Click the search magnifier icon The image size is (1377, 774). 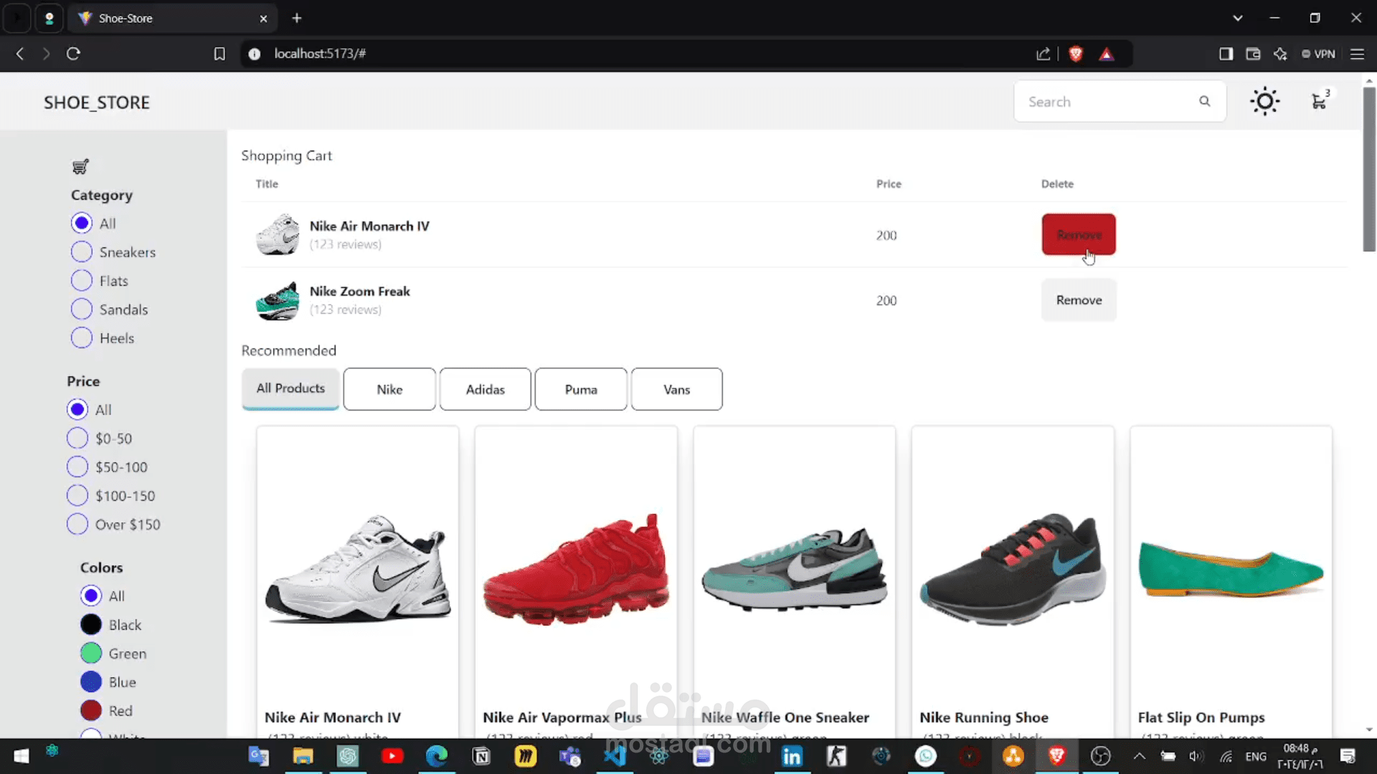[x=1205, y=102]
